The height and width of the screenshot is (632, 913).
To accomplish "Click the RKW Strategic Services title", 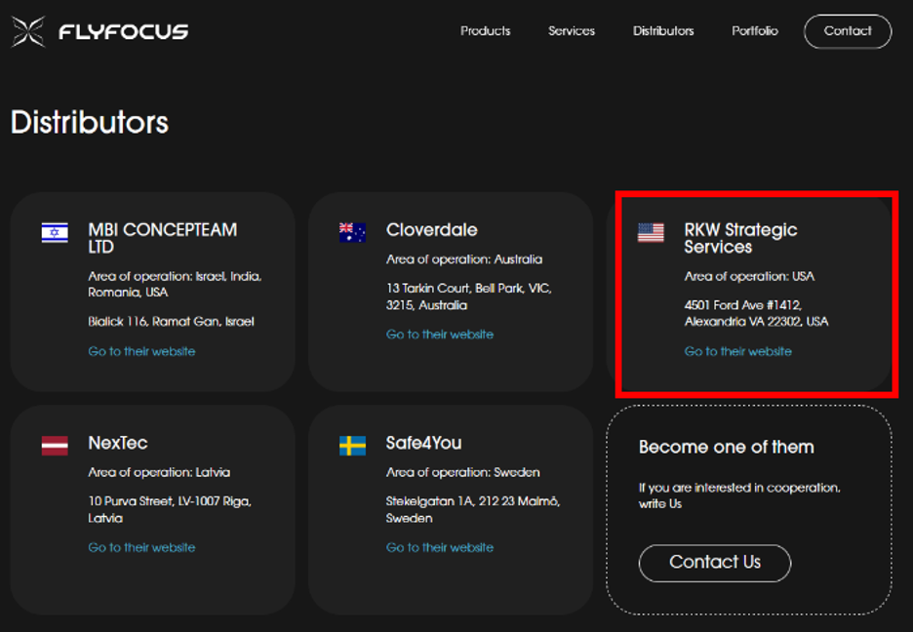I will click(740, 238).
